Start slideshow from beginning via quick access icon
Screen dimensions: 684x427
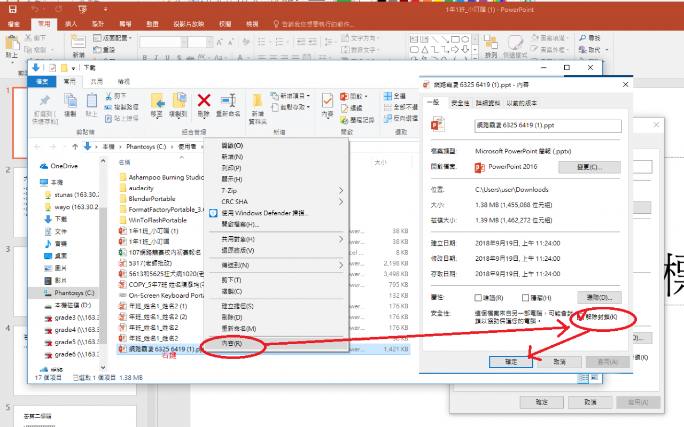pyautogui.click(x=82, y=9)
